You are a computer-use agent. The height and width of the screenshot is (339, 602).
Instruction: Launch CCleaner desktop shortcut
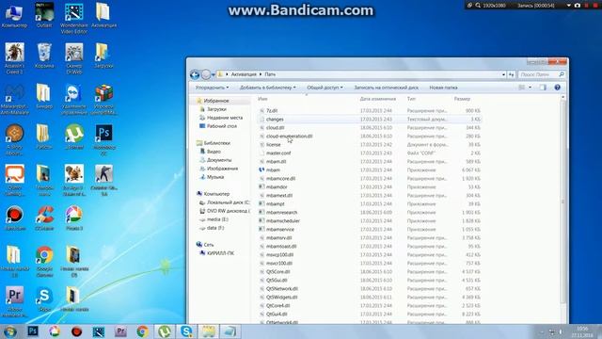tap(44, 218)
